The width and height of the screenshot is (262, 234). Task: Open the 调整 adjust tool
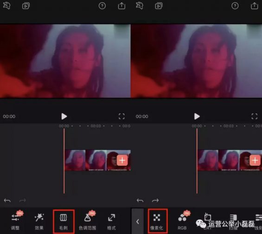(x=15, y=221)
